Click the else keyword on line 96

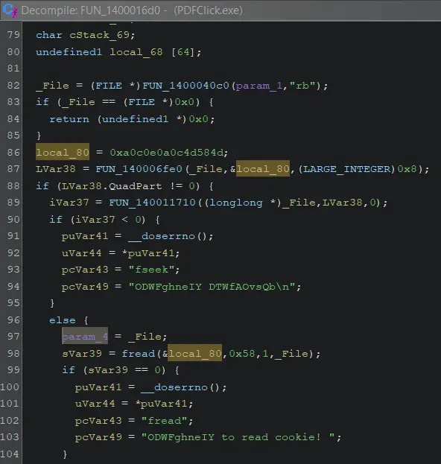tap(62, 320)
